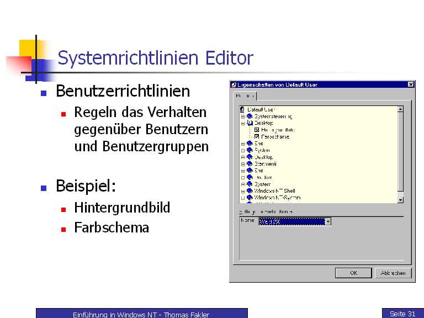Click into the highlighted Name text field
The image size is (424, 318).
pos(291,222)
